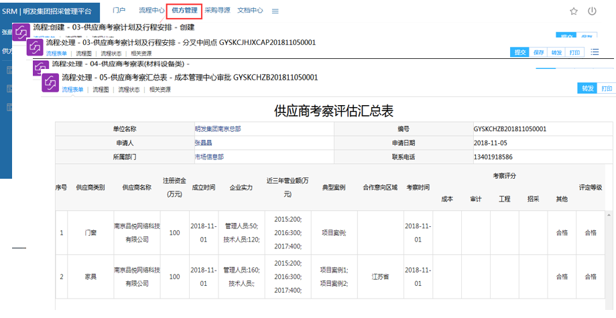The width and height of the screenshot is (616, 318).
Task: Open 相关资源 tab under the 05 汇总表 title
Action: tap(160, 90)
